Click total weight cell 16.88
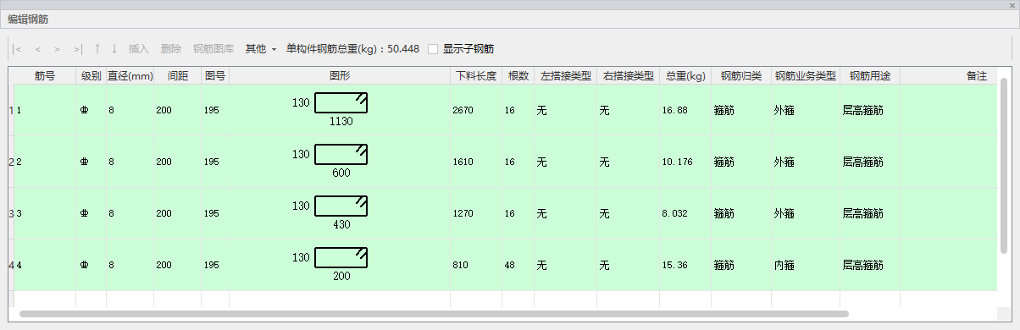The height and width of the screenshot is (330, 1020). (x=685, y=110)
